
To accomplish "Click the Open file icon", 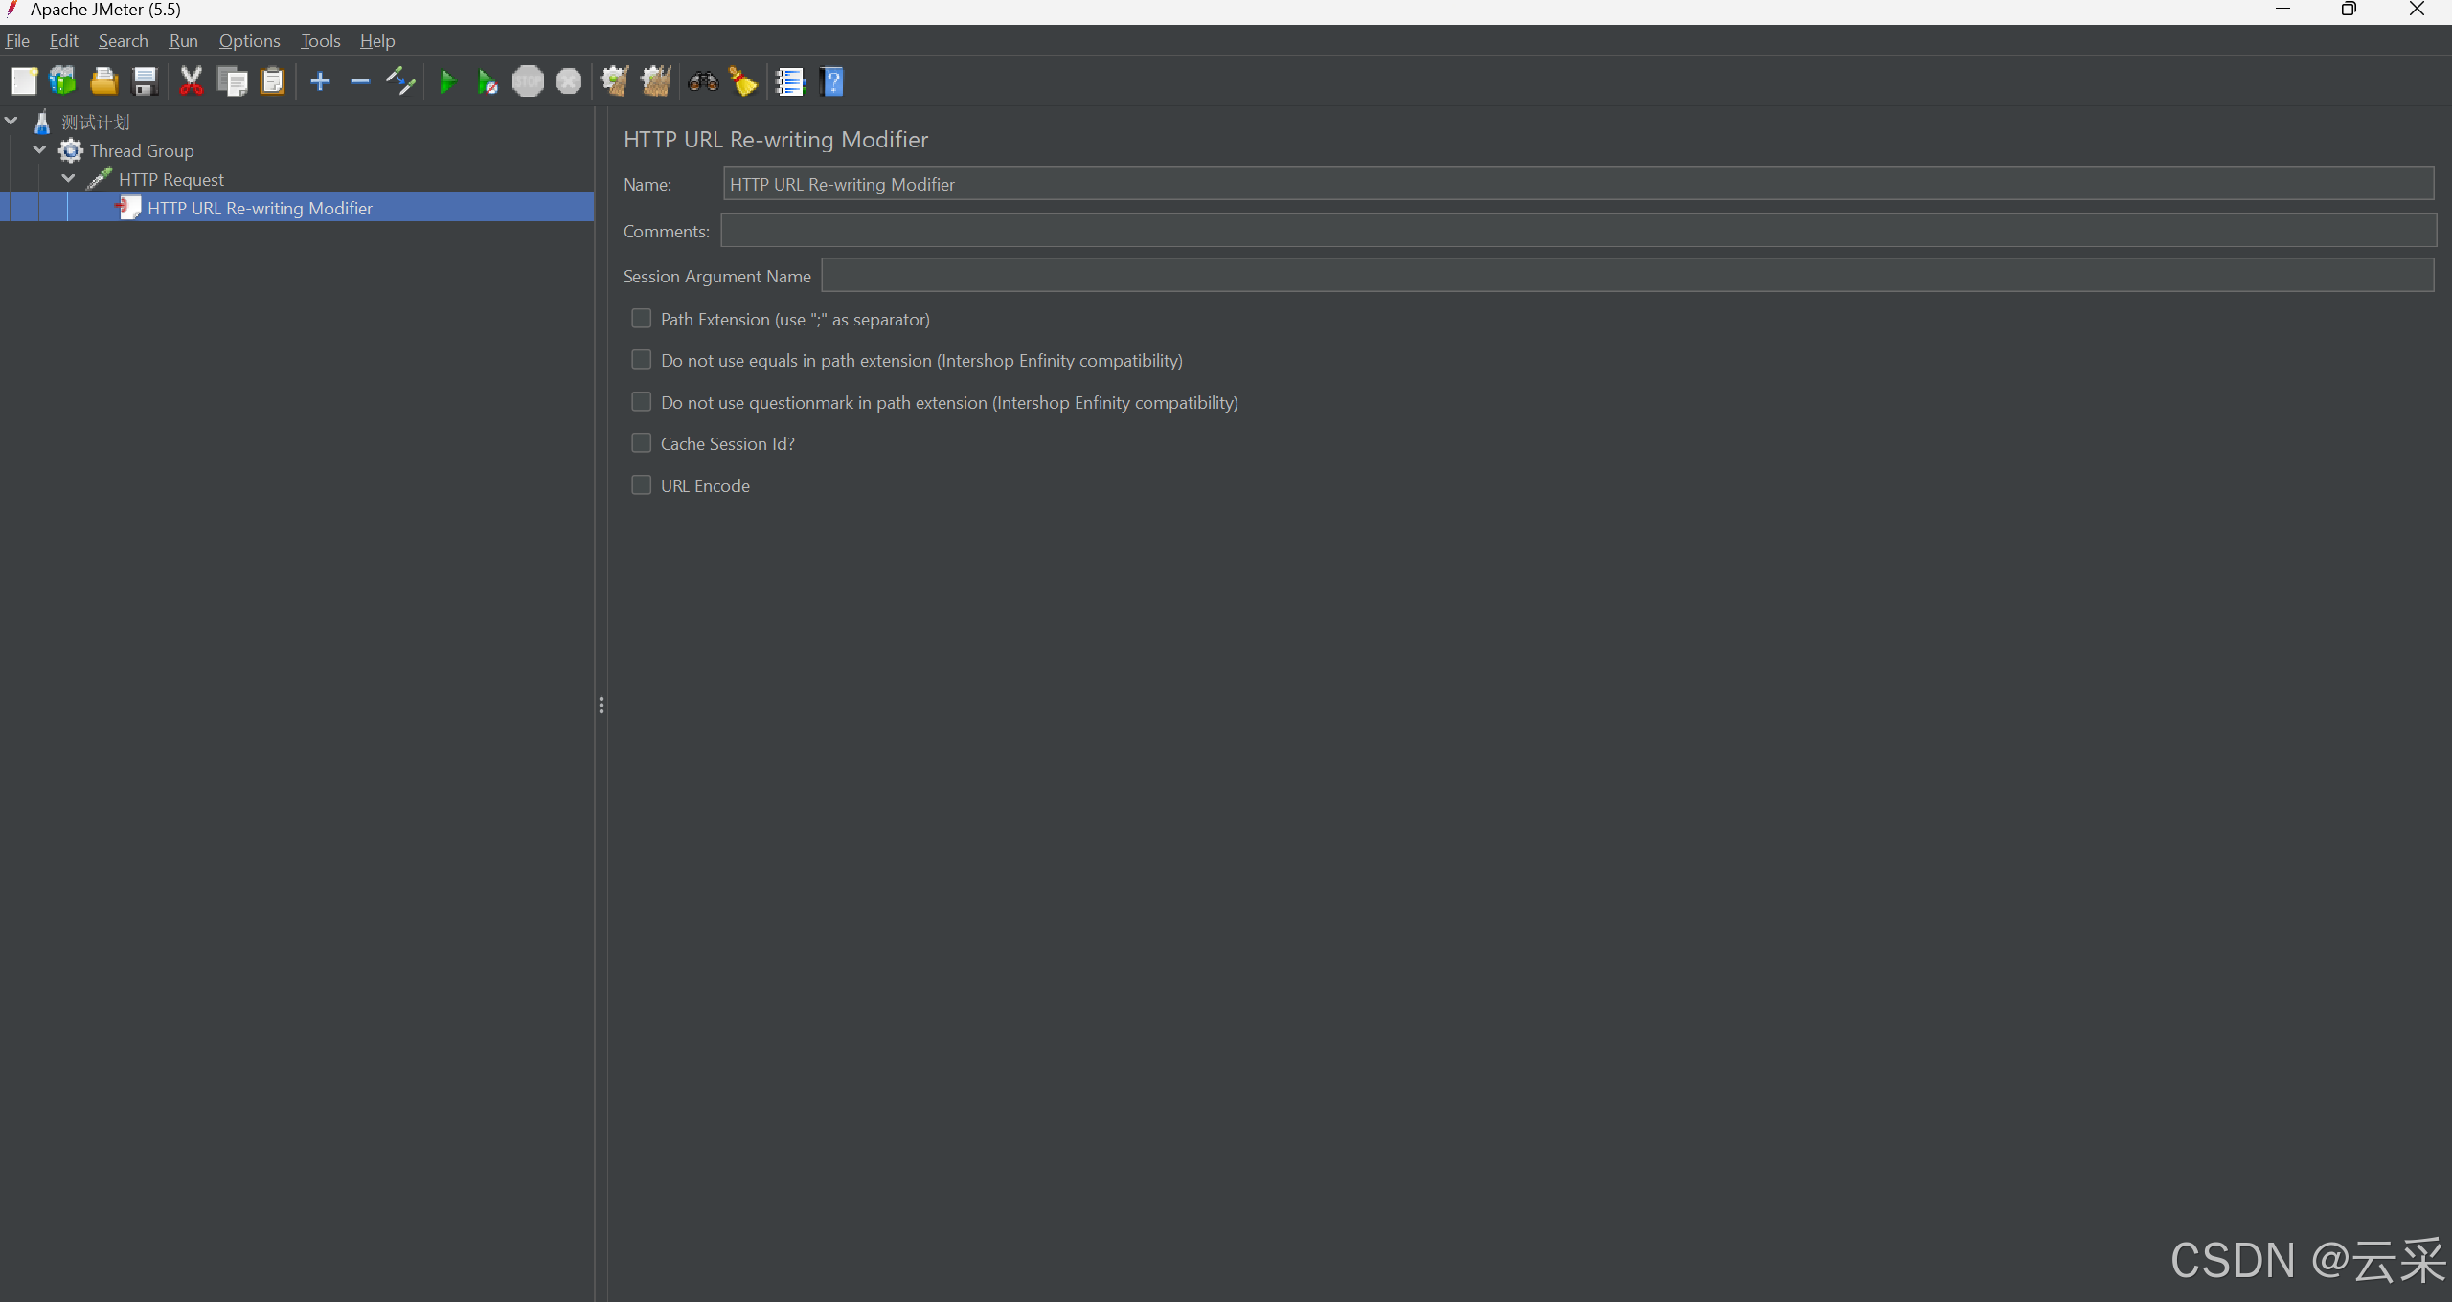I will point(103,81).
